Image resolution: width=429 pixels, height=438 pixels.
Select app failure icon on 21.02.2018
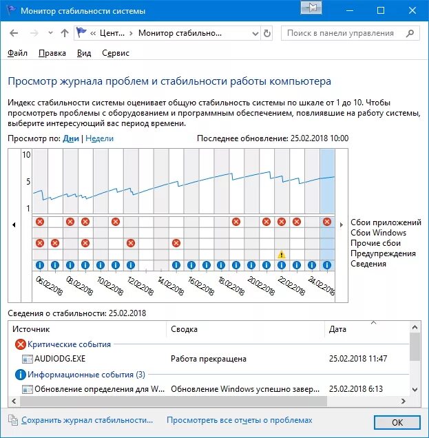tap(266, 222)
